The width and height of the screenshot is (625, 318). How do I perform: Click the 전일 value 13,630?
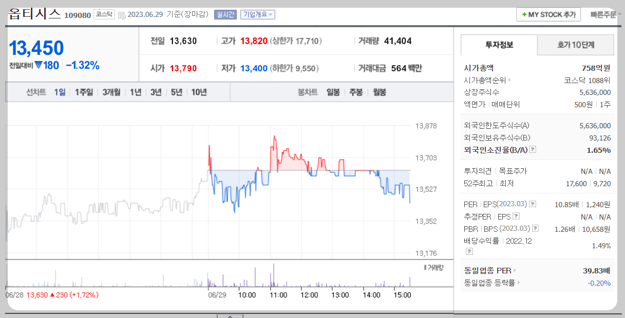click(183, 41)
